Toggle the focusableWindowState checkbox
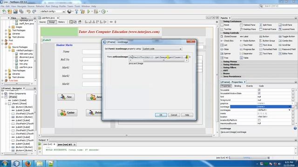This screenshot has height=167, width=298. click(259, 93)
